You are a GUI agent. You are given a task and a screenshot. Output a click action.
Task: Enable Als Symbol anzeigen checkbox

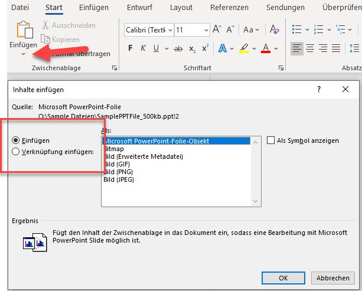(270, 140)
